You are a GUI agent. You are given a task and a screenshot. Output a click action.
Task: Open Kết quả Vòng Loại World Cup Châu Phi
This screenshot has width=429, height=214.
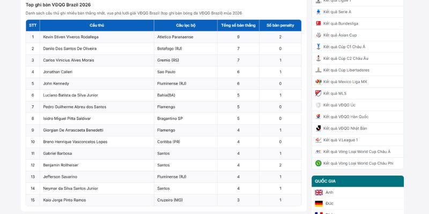click(x=358, y=163)
